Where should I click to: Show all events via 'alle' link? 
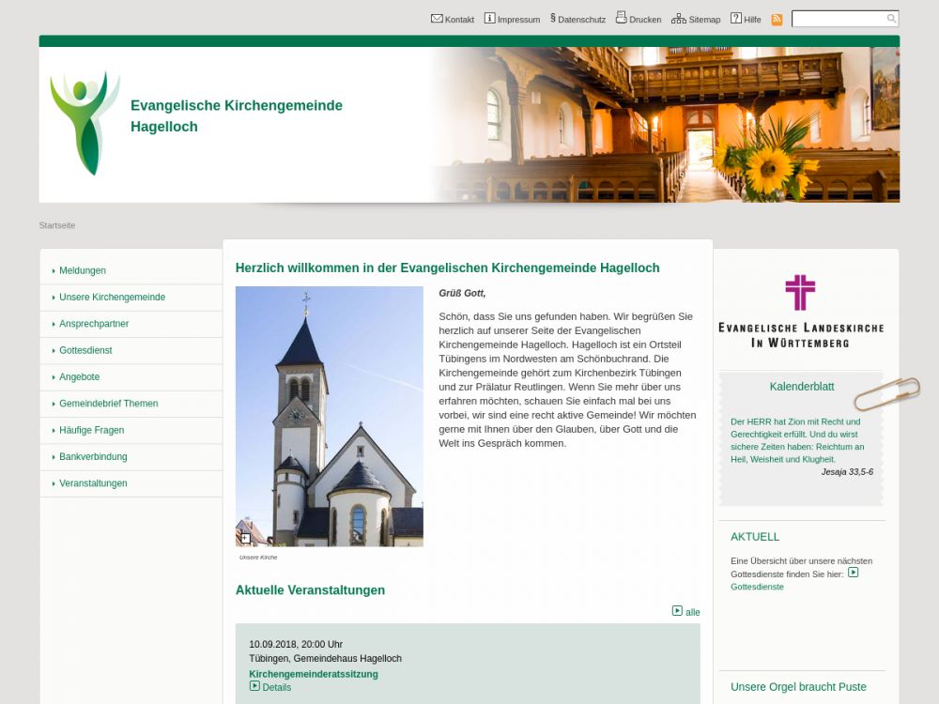click(x=692, y=612)
